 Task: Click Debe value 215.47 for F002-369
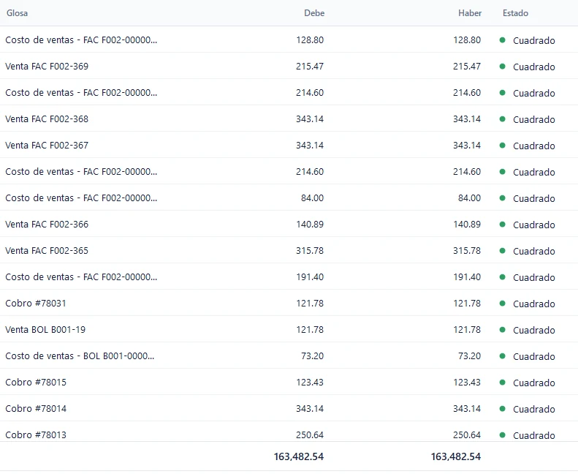coord(310,67)
